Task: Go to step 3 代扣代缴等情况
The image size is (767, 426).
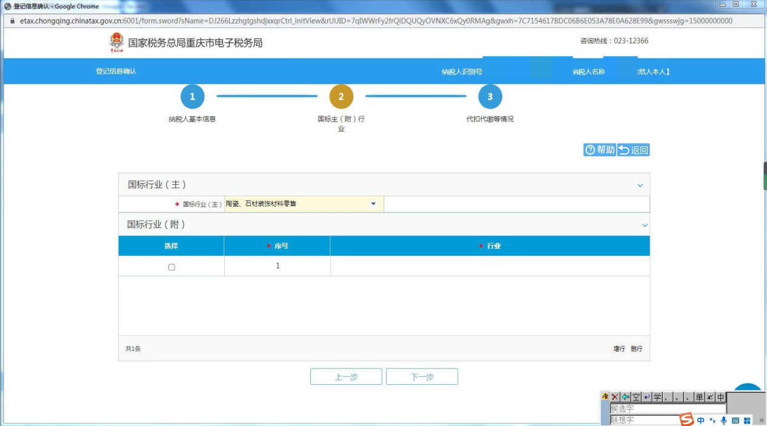Action: (490, 97)
